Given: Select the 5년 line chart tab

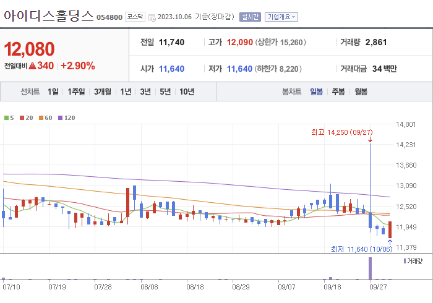Looking at the screenshot, I should [165, 92].
